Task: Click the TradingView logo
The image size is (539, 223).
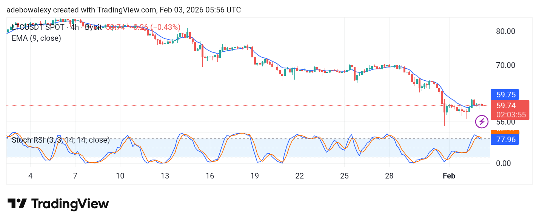Action: (58, 204)
